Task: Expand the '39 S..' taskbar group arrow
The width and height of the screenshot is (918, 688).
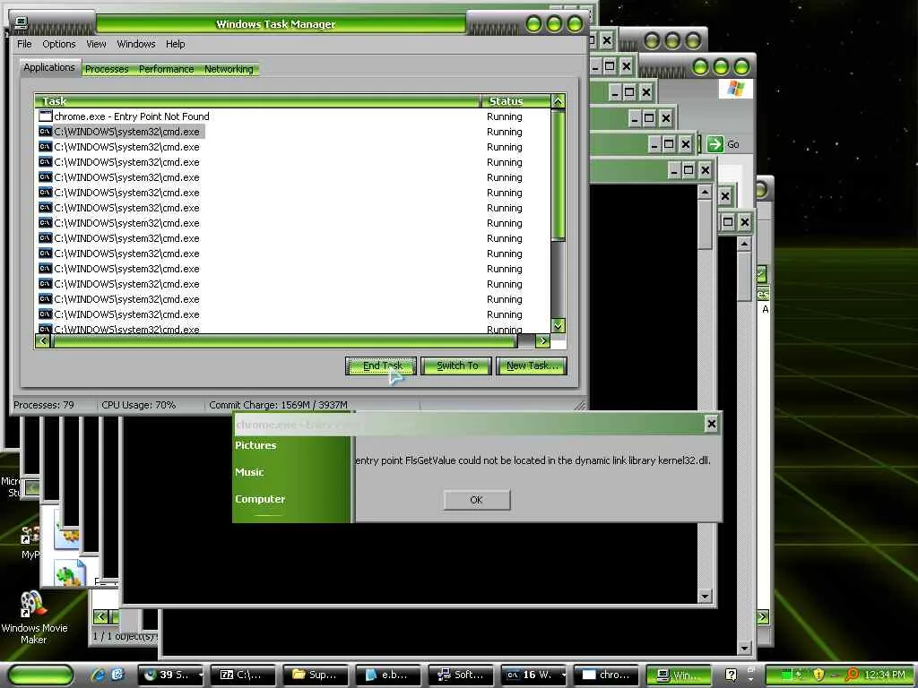Action: [x=200, y=675]
